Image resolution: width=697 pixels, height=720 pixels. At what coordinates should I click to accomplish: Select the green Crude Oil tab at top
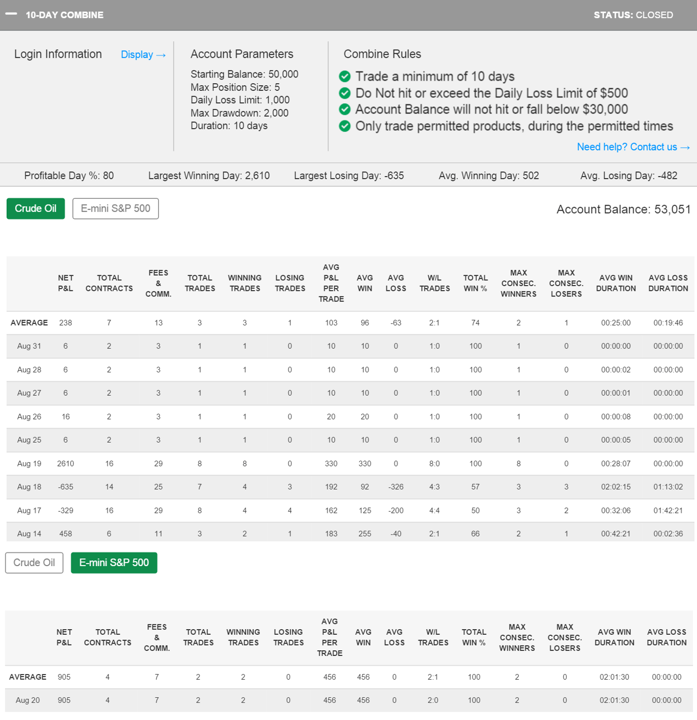36,209
